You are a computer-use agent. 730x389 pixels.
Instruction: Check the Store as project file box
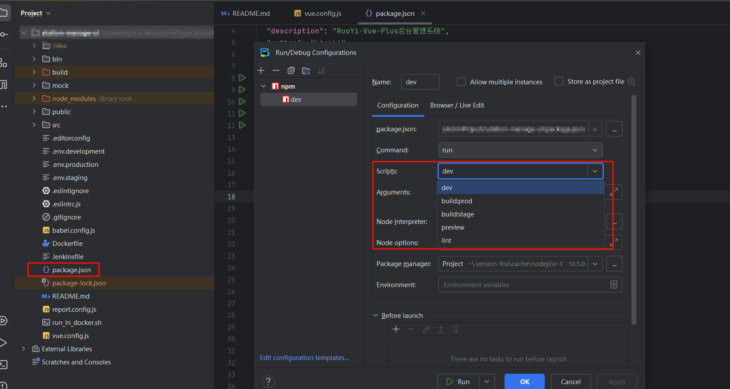(x=559, y=82)
